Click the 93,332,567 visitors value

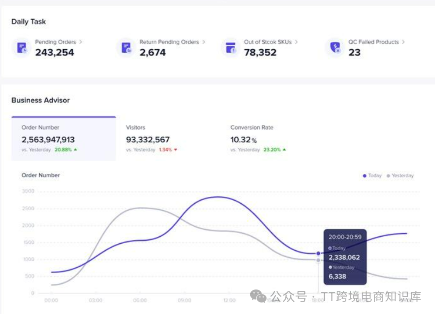click(147, 140)
